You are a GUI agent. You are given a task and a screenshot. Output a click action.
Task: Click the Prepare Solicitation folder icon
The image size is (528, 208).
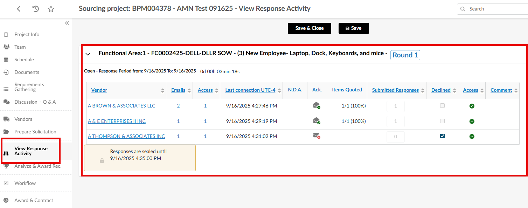coord(6,132)
